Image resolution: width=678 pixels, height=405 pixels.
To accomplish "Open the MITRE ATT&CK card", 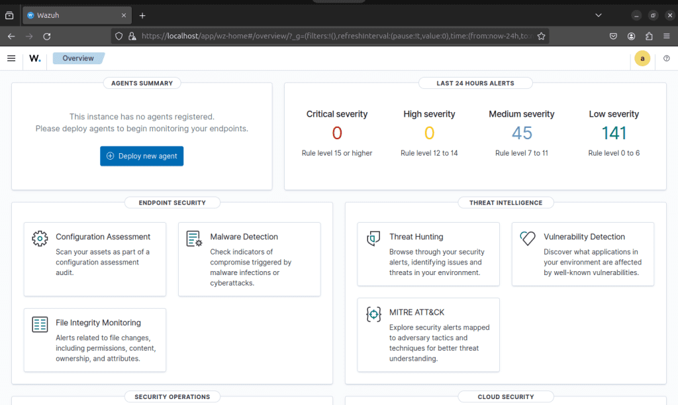I will pos(428,335).
